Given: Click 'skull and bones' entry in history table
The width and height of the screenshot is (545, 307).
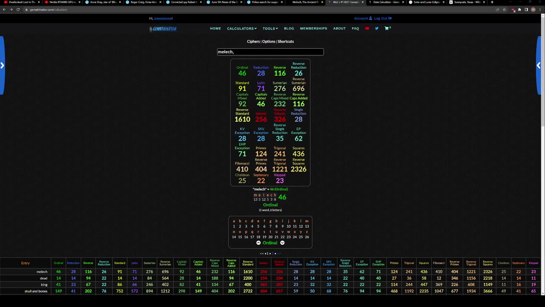Looking at the screenshot, I should tap(36, 291).
